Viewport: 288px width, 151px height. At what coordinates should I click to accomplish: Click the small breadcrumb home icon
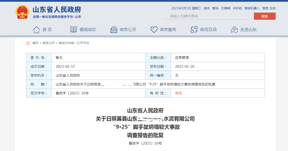coord(28,43)
